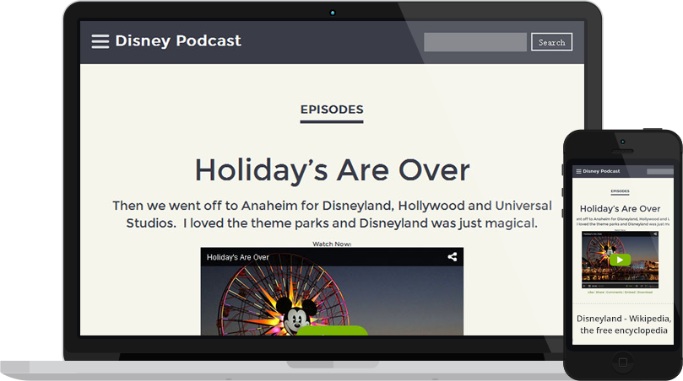Image resolution: width=683 pixels, height=381 pixels.
Task: Tap the Share link under the phone video
Action: (599, 292)
